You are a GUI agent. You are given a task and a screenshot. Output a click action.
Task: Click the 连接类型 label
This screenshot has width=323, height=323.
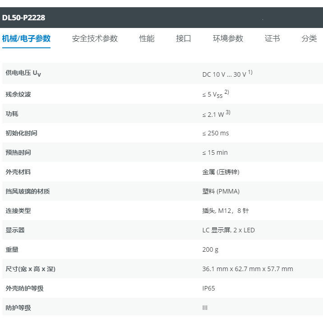(18, 210)
